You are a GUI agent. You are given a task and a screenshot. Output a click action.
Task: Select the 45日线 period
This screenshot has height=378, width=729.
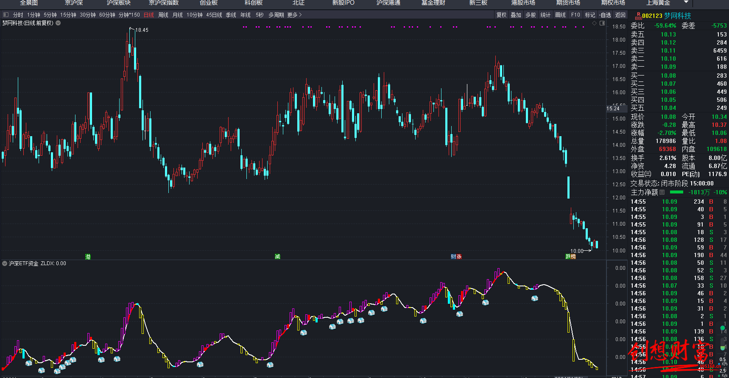[x=214, y=15]
